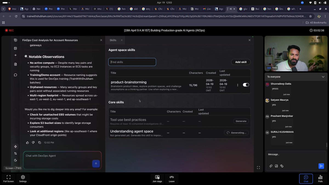
Task: Add emoji in class chat
Action: coord(282,166)
